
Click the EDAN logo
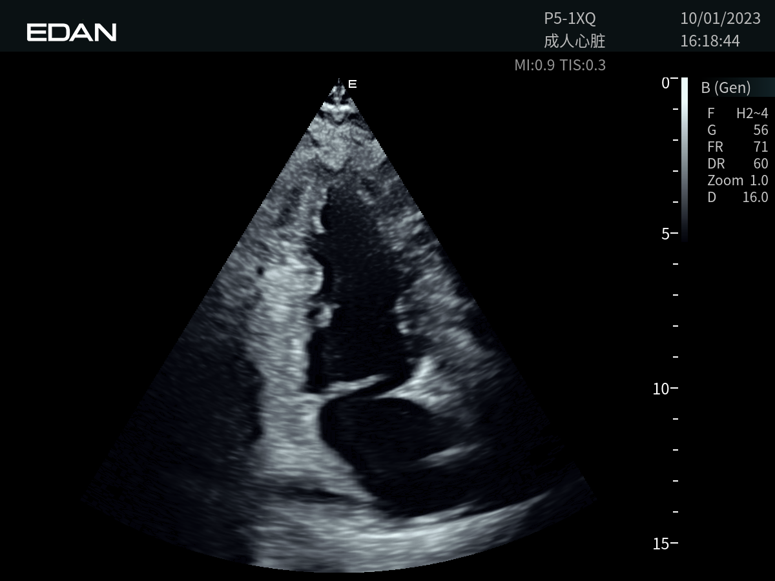[x=71, y=32]
